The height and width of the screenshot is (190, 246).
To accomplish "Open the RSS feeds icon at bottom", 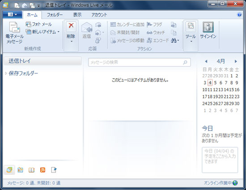I will tap(42, 170).
